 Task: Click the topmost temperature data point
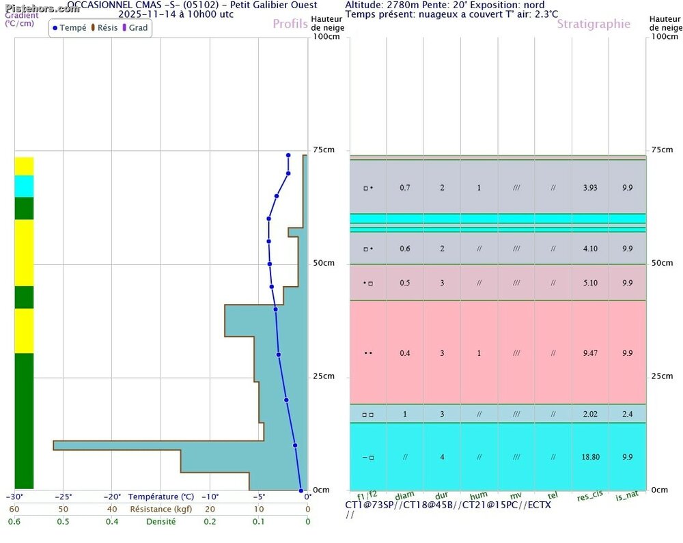coord(288,155)
